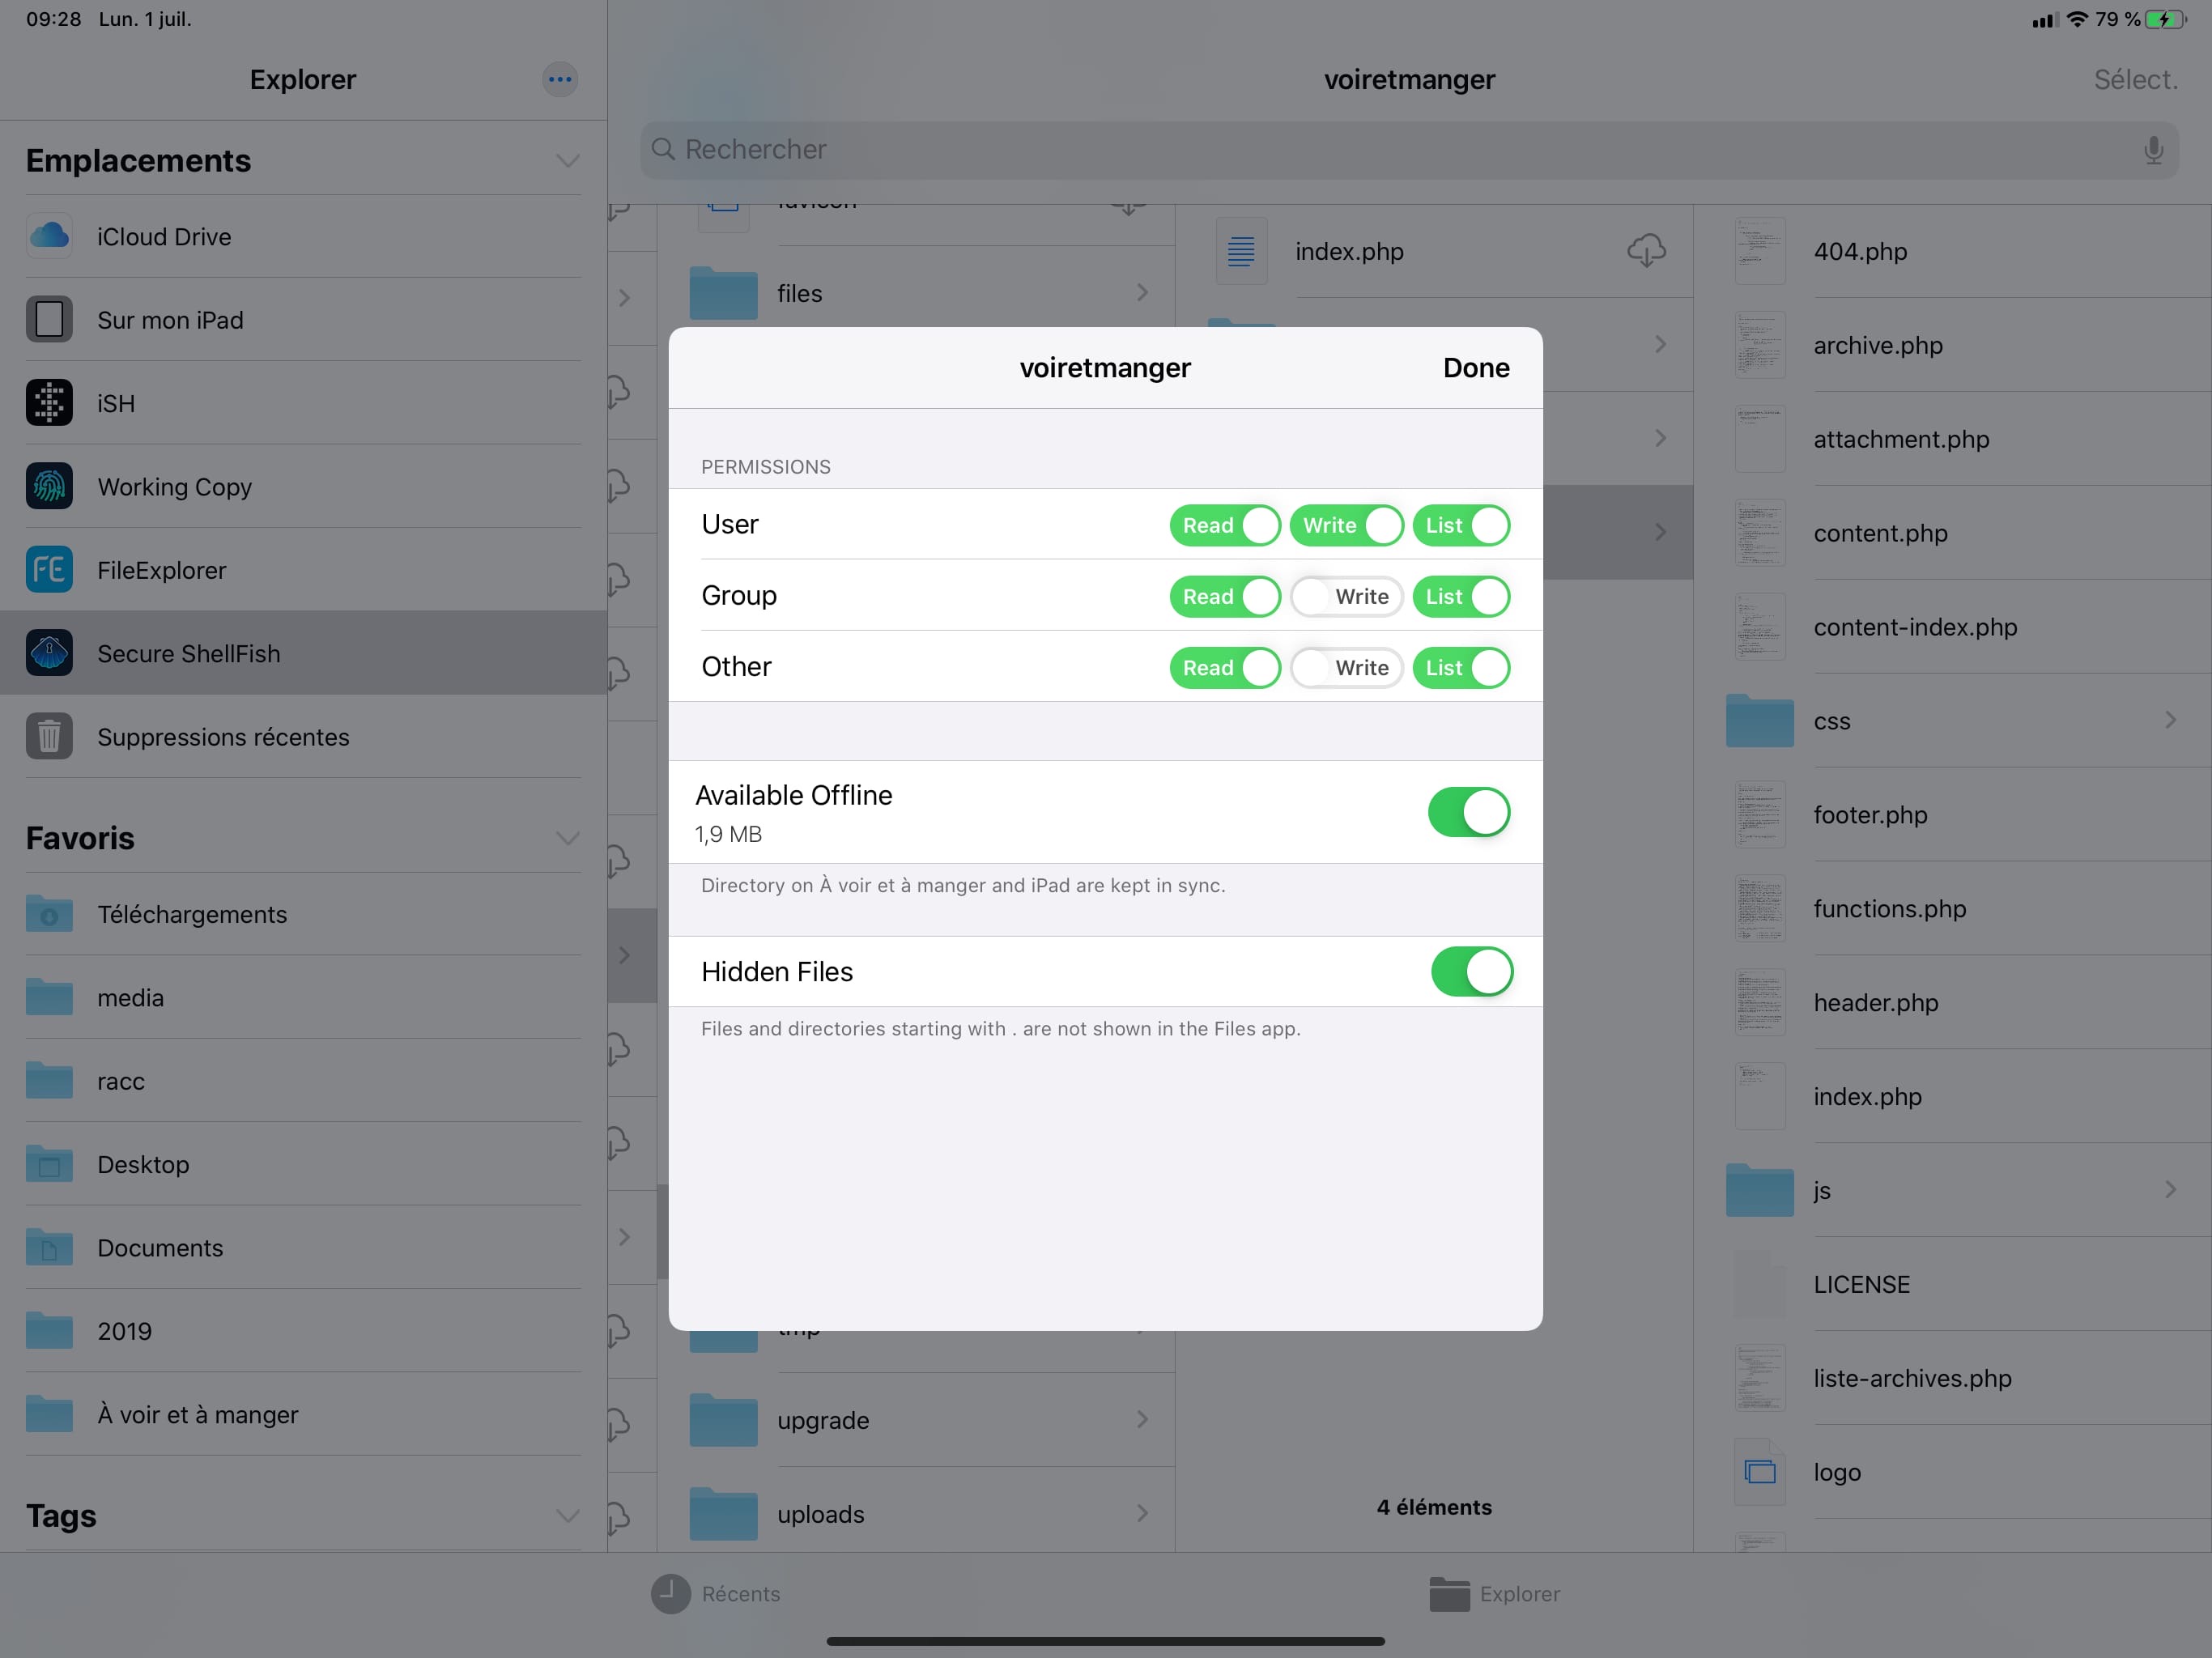Tap the ellipsis options icon next to Explorer
Viewport: 2212px width, 1658px height.
(560, 79)
